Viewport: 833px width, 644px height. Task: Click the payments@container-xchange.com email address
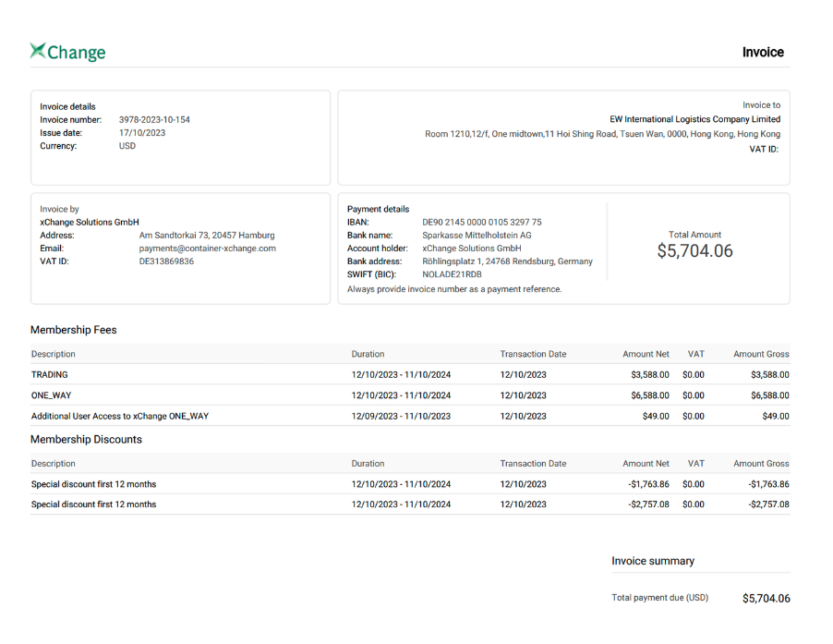tap(207, 249)
